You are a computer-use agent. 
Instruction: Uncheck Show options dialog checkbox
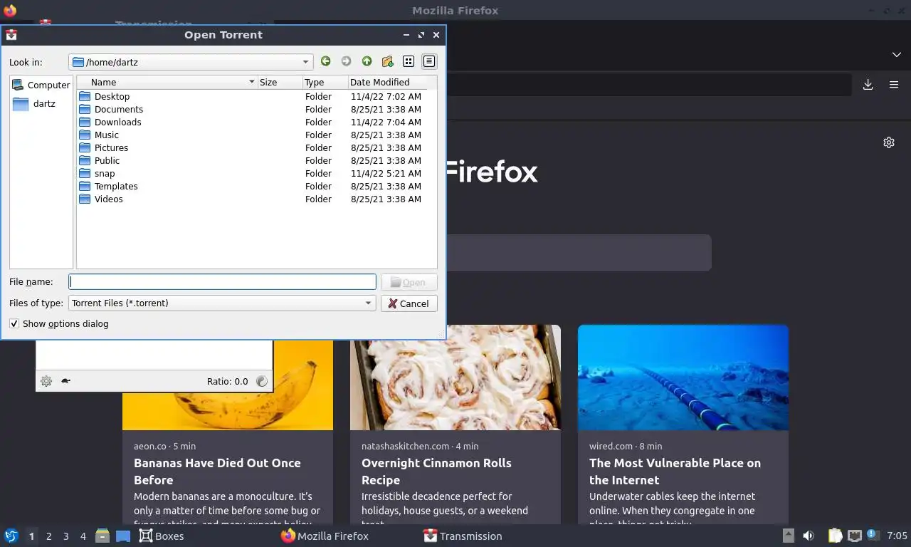tap(14, 323)
